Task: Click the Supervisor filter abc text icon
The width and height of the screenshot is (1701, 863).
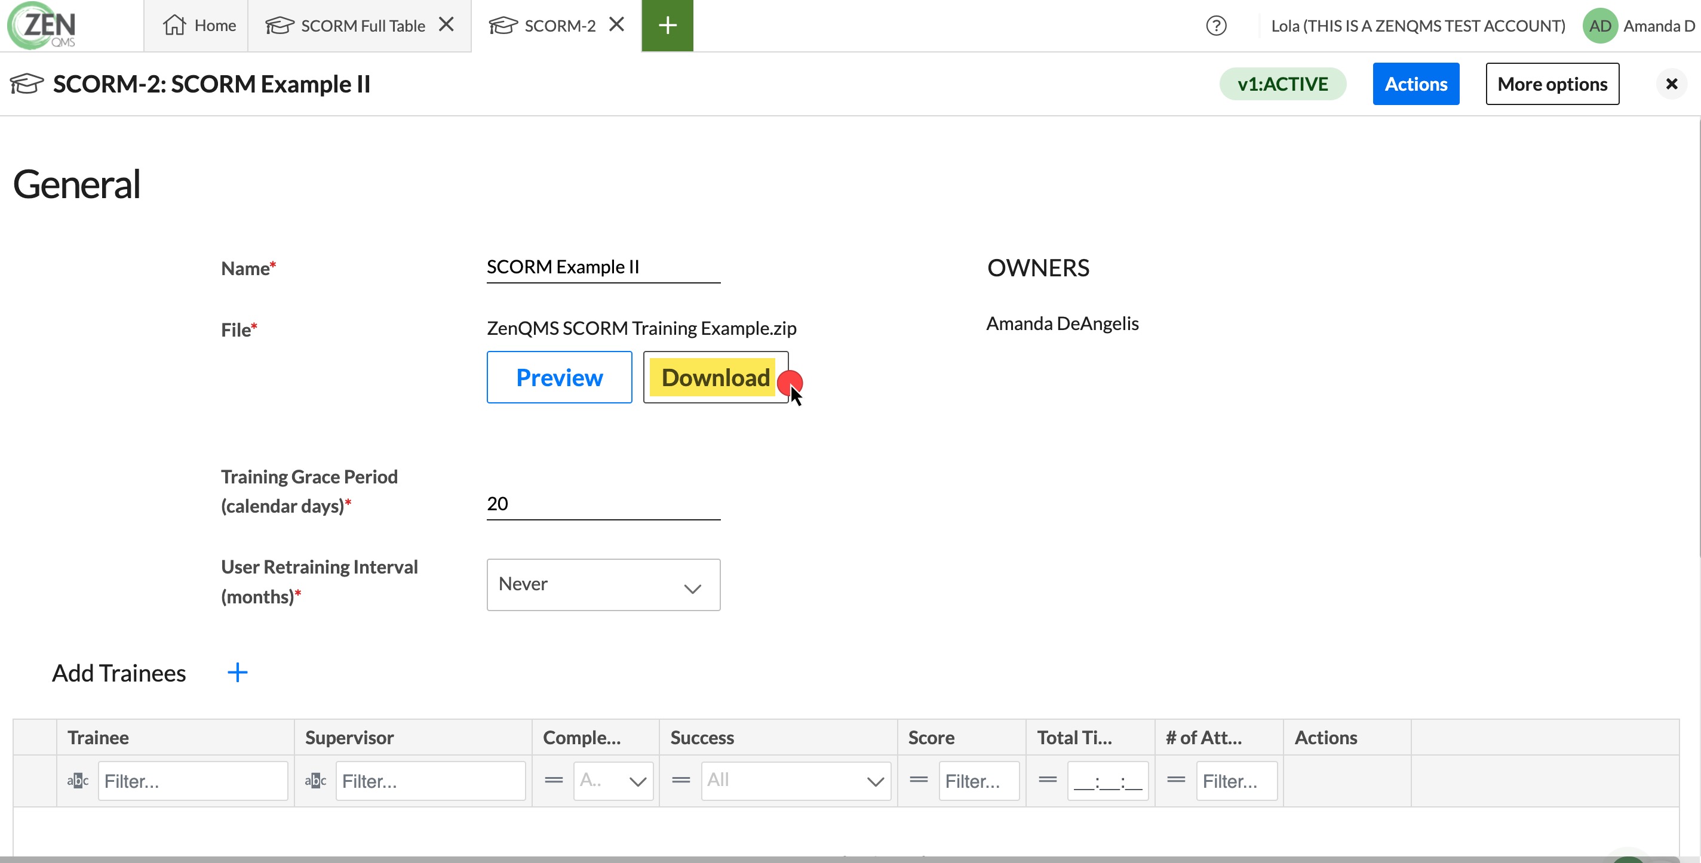Action: 315,781
